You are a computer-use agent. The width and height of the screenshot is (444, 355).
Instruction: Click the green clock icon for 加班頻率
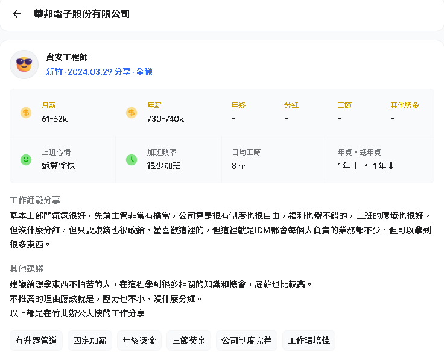click(132, 160)
